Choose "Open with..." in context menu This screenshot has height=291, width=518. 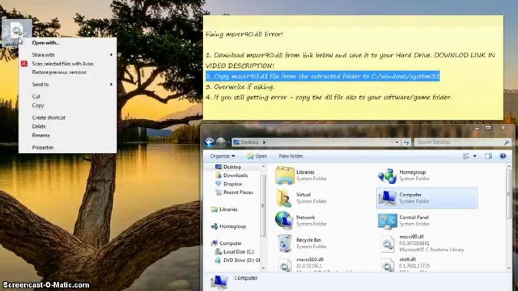click(46, 43)
